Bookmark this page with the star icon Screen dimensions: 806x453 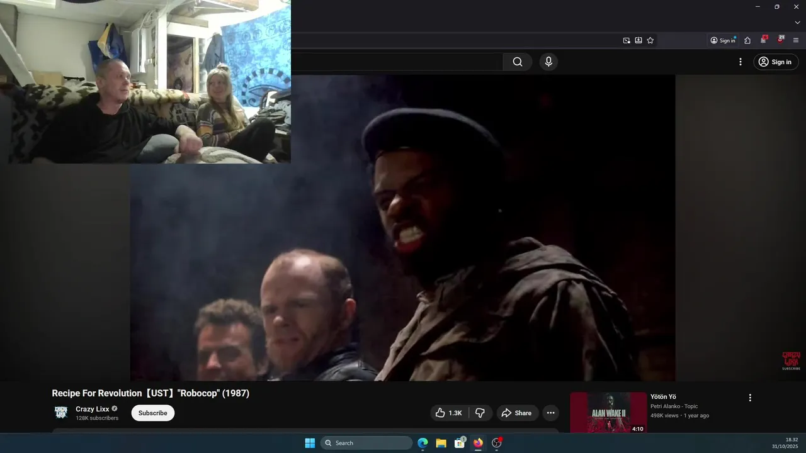pos(650,40)
